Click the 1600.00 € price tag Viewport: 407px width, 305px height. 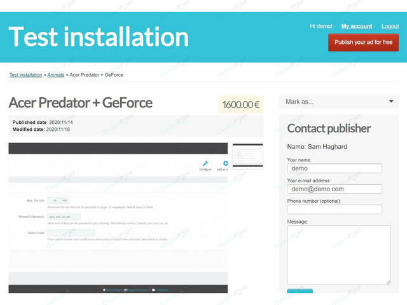pos(240,105)
